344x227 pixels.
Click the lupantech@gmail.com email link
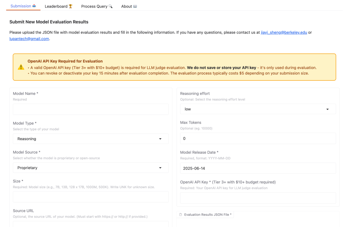click(x=29, y=39)
